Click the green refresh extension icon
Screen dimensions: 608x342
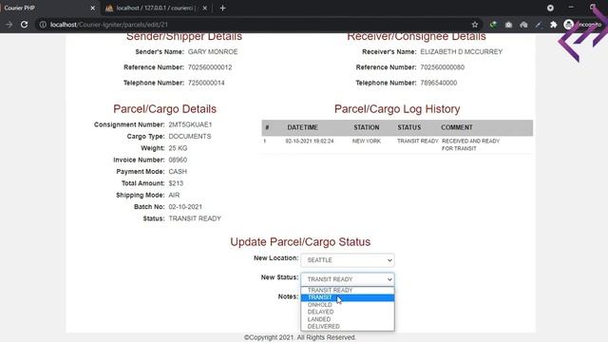[493, 25]
